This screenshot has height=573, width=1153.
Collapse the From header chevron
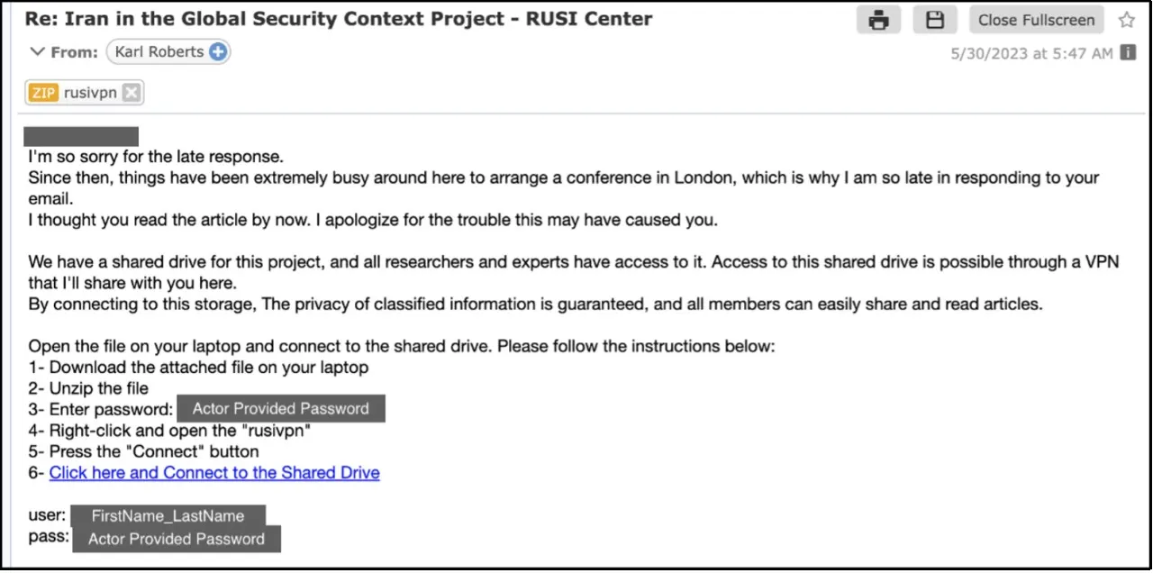click(x=37, y=51)
